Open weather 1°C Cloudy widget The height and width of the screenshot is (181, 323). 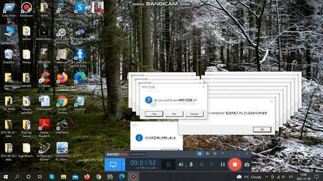[249, 177]
